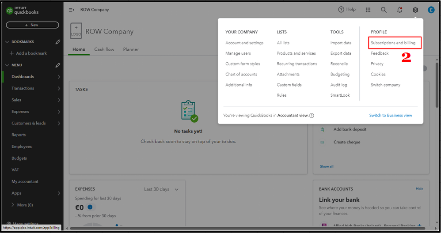The image size is (441, 233).
Task: Collapse the sidebar navigation menu icon
Action: [71, 10]
